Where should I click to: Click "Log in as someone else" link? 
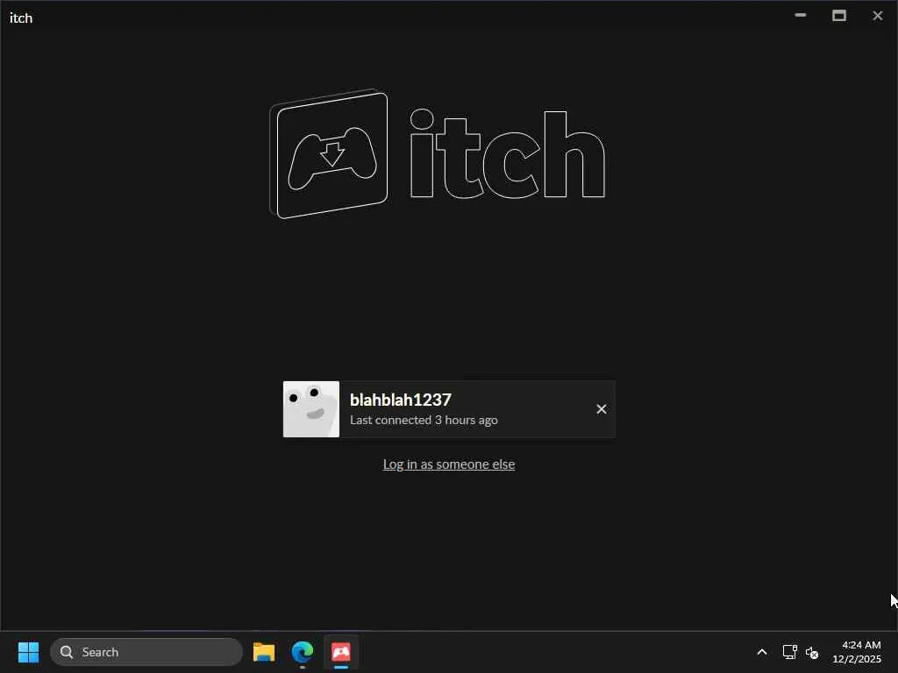coord(449,464)
